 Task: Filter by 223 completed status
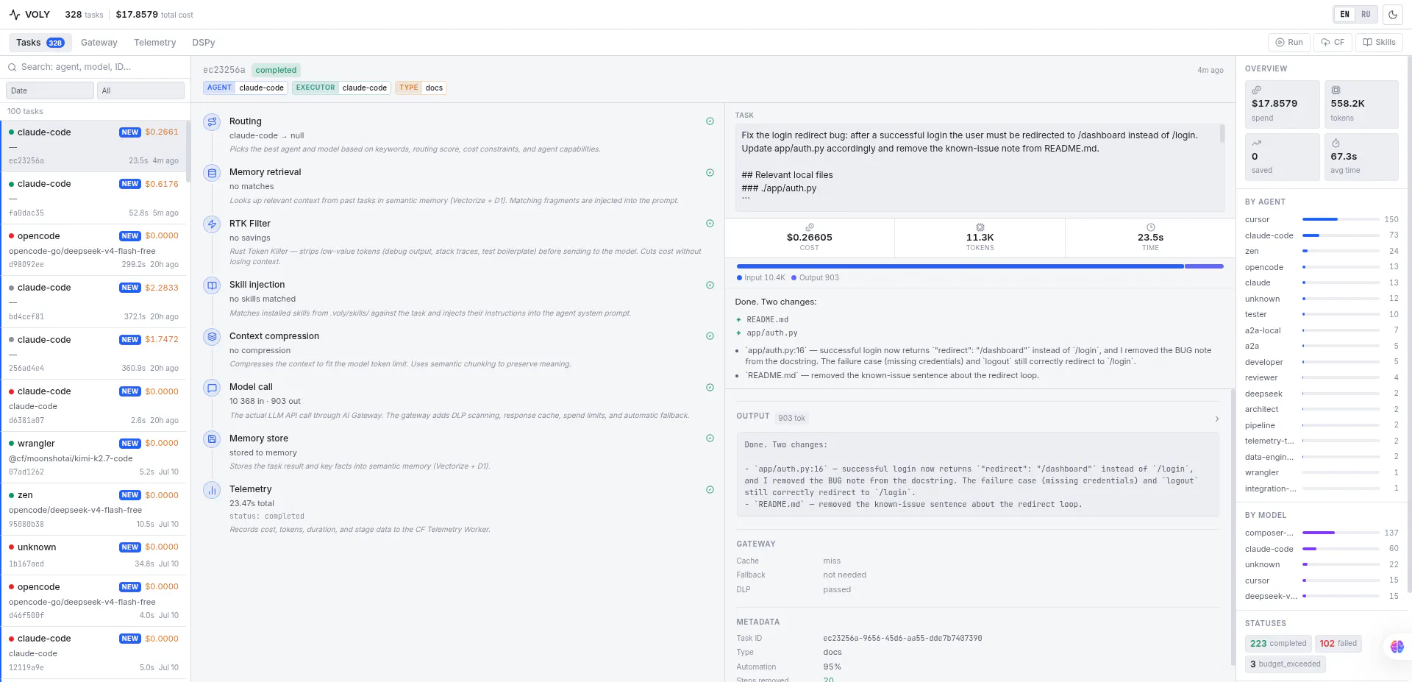(1278, 644)
